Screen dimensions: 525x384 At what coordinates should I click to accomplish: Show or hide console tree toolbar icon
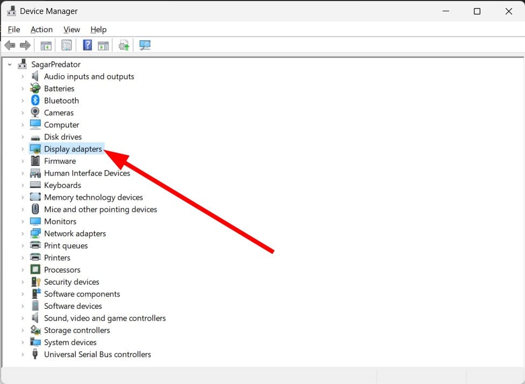click(46, 46)
